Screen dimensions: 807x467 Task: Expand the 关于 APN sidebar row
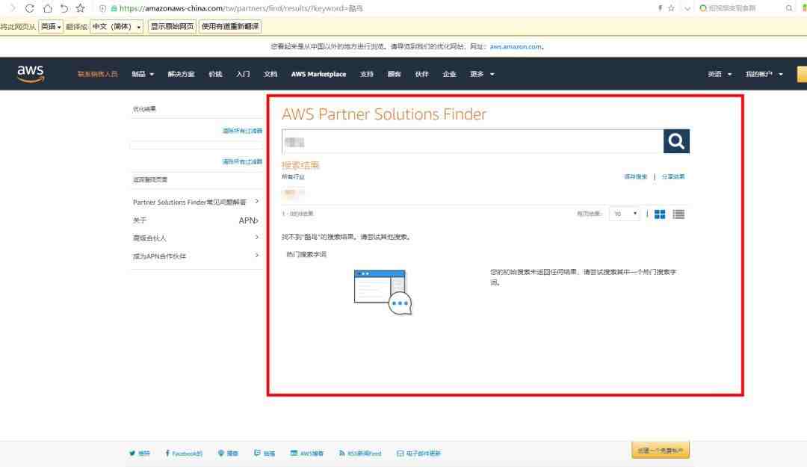(x=196, y=220)
